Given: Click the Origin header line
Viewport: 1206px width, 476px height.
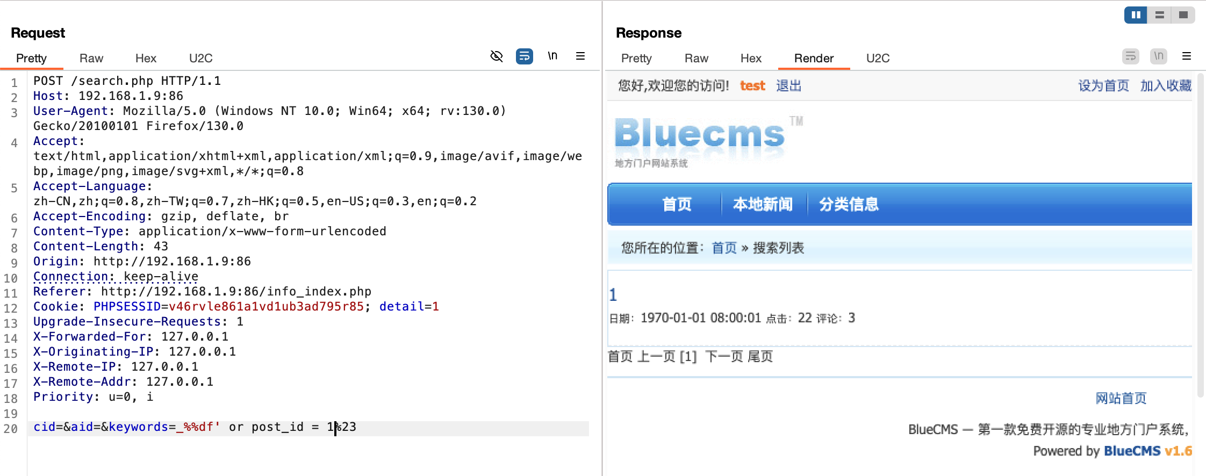Looking at the screenshot, I should [142, 261].
